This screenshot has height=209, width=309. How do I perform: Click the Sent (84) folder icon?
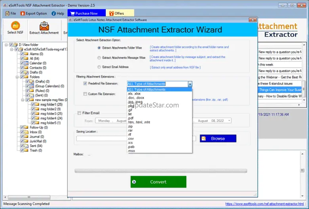click(x=26, y=146)
